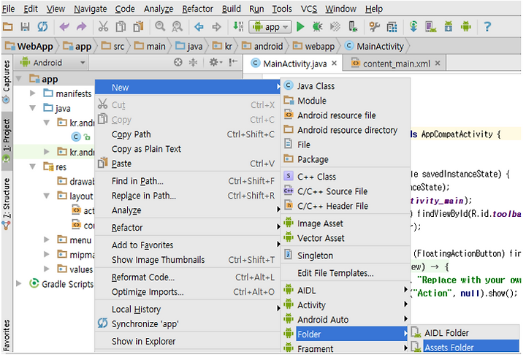
Task: Click the Debug app bug icon
Action: (x=317, y=26)
